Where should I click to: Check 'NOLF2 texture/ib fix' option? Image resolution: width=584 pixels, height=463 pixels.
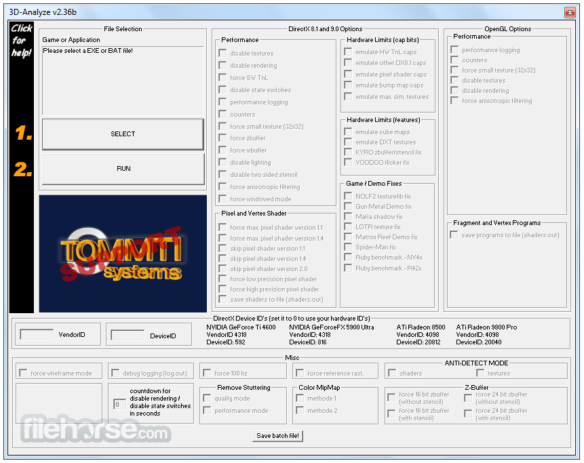coord(348,196)
